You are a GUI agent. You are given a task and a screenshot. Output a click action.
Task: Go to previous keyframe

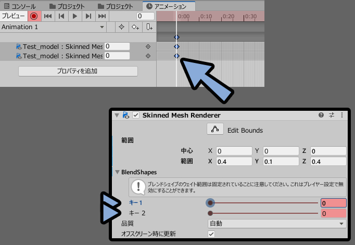coord(61,16)
